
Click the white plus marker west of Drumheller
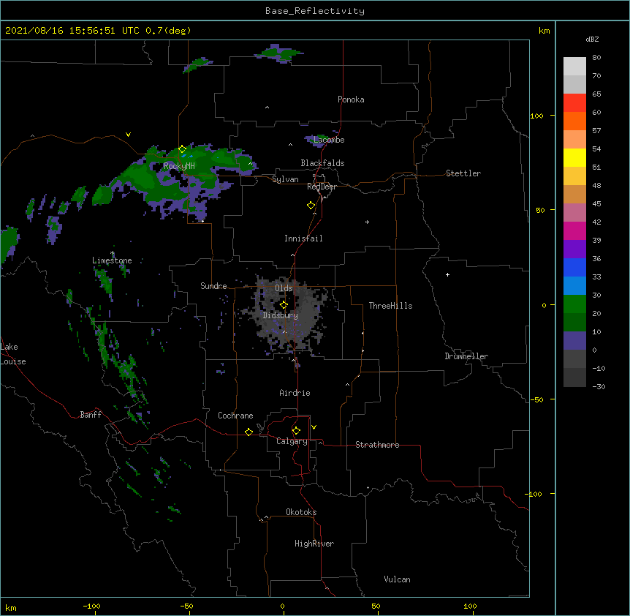447,274
